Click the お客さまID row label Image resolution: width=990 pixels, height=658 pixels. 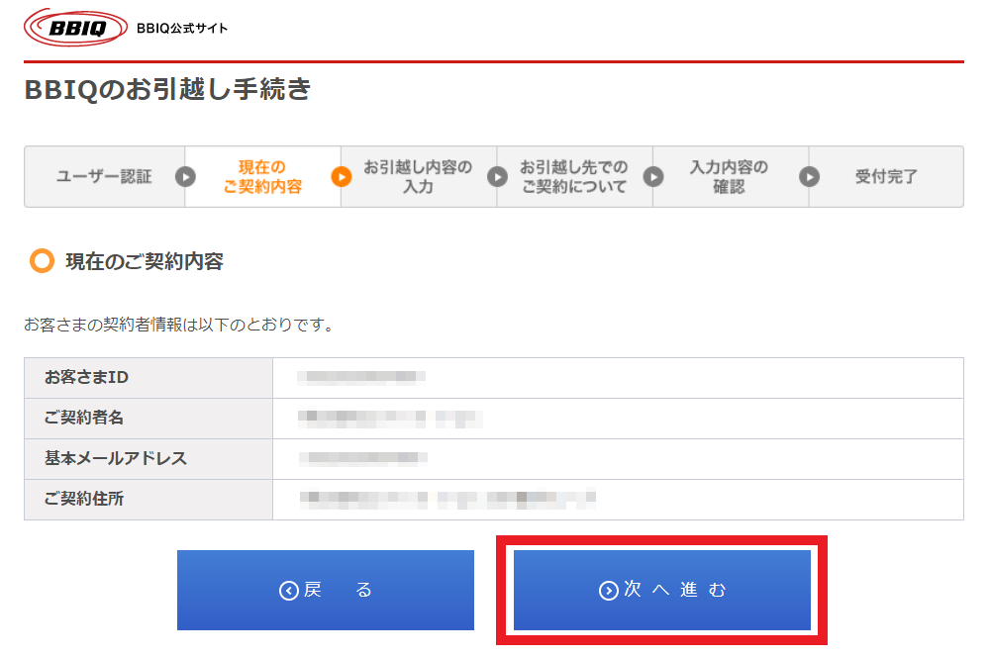(x=86, y=378)
